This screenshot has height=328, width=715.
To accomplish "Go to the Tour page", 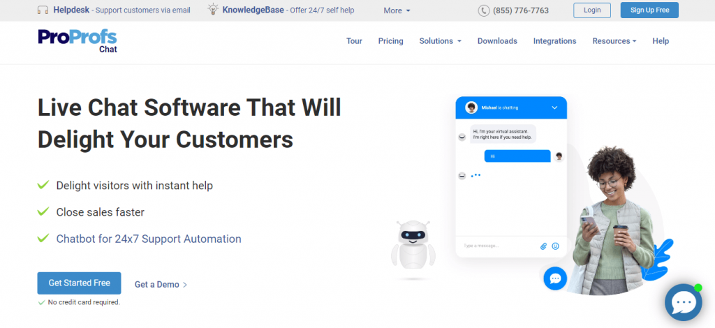I will [x=354, y=41].
